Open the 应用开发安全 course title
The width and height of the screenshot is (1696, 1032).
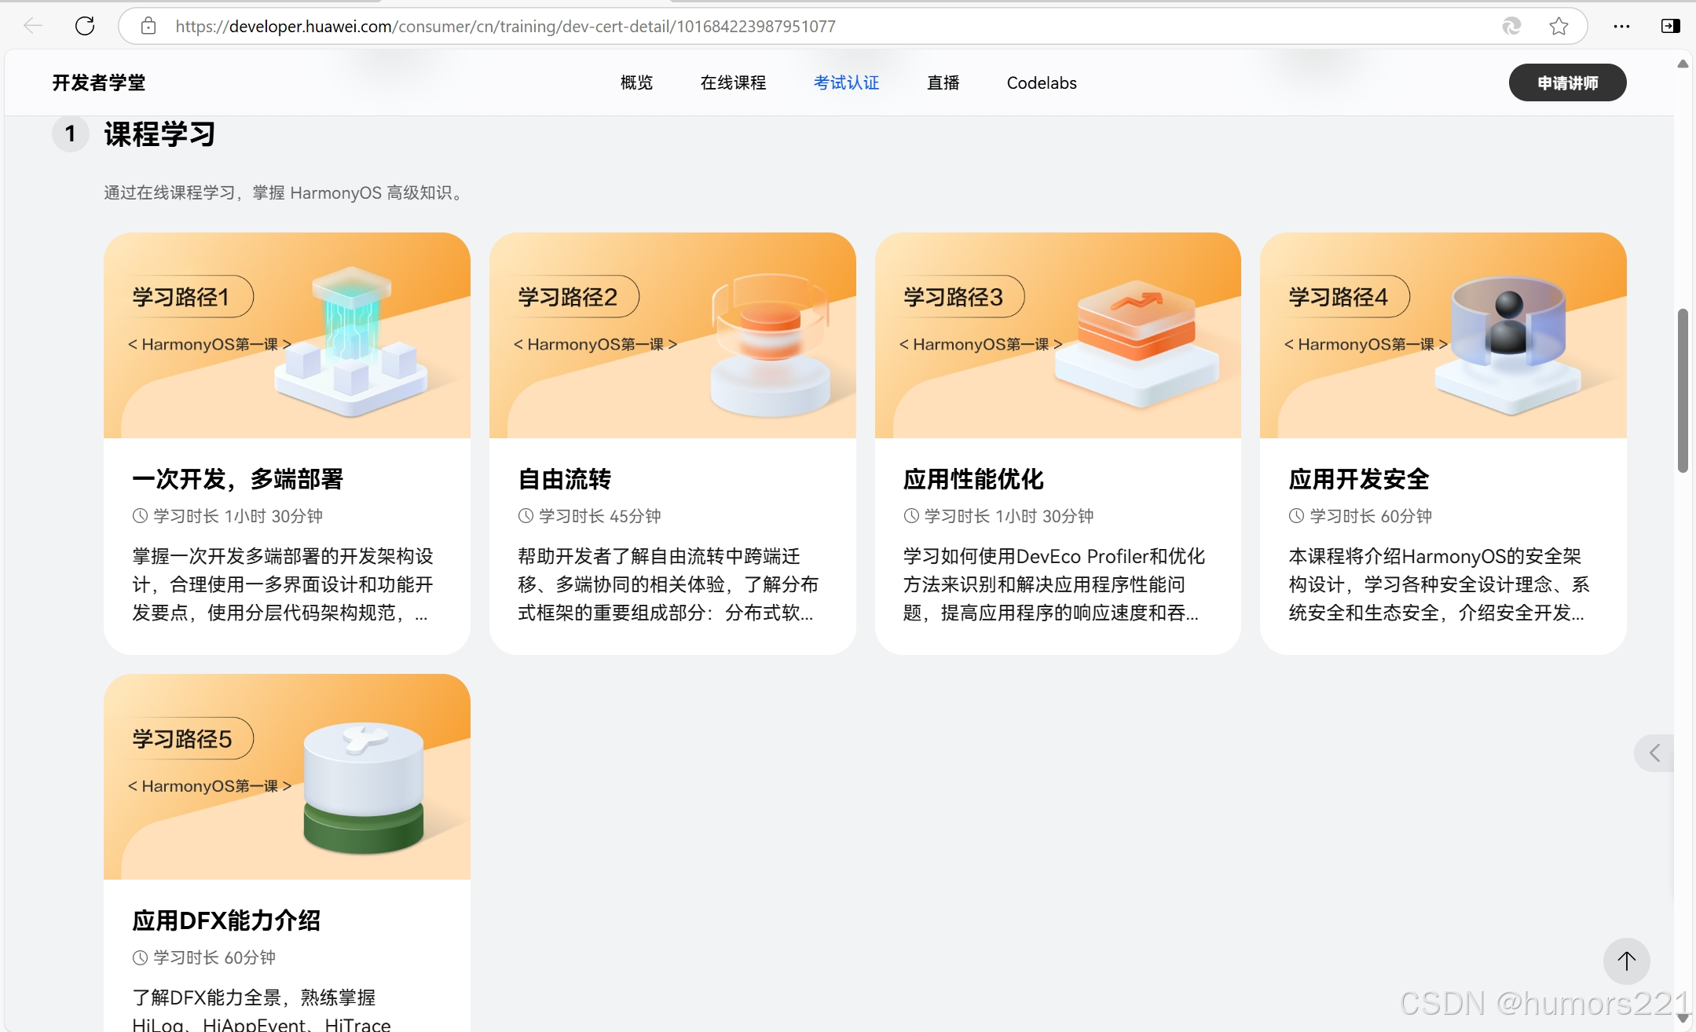click(1358, 478)
